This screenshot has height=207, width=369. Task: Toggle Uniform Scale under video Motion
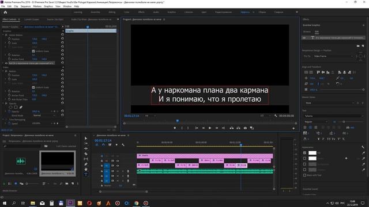pyautogui.click(x=33, y=87)
